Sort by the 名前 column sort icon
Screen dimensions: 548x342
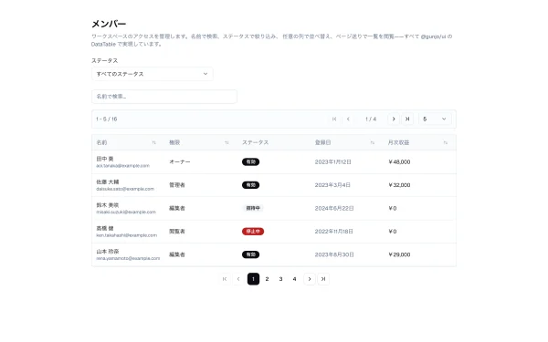(x=153, y=142)
